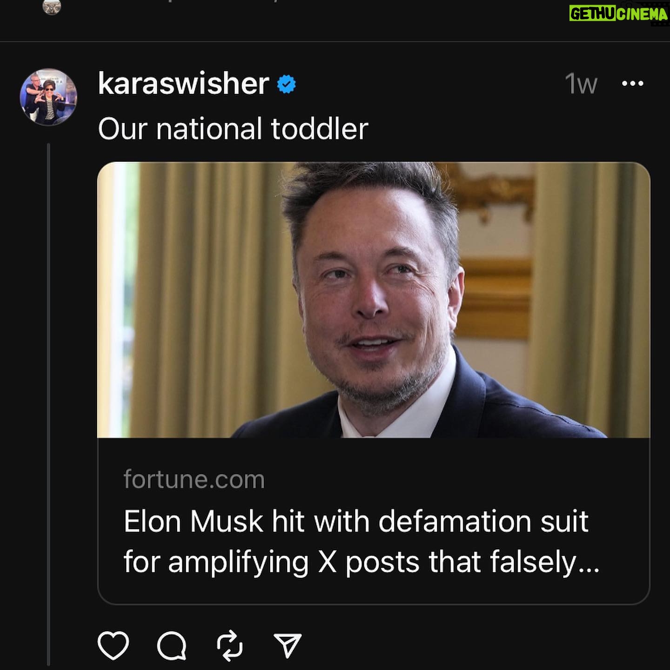Image resolution: width=670 pixels, height=670 pixels.
Task: Tap the small cropped avatar at the top
Action: click(52, 7)
